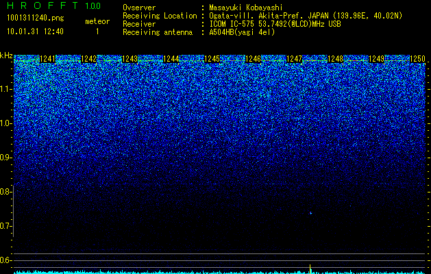Click the ICOM IC-575 receiver description

tap(275, 24)
